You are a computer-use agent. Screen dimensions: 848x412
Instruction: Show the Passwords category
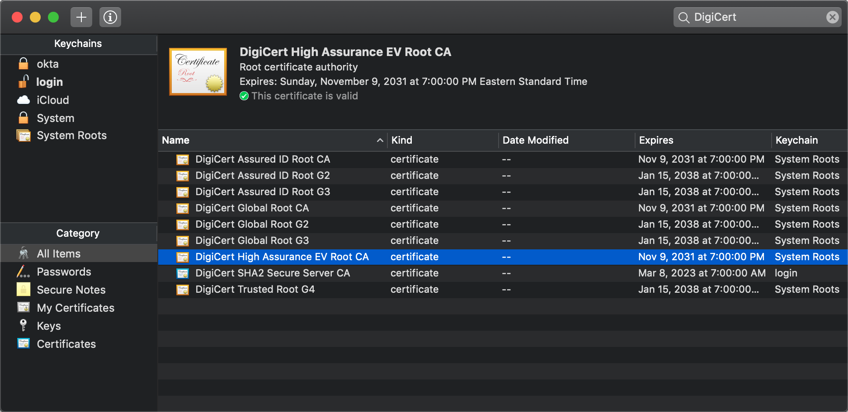(64, 272)
